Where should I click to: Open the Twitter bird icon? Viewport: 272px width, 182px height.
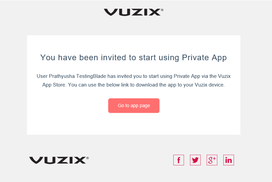click(195, 160)
